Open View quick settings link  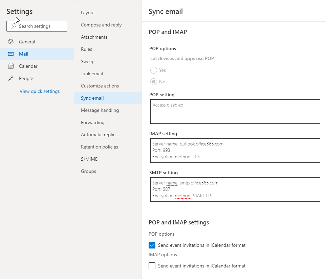(x=40, y=91)
